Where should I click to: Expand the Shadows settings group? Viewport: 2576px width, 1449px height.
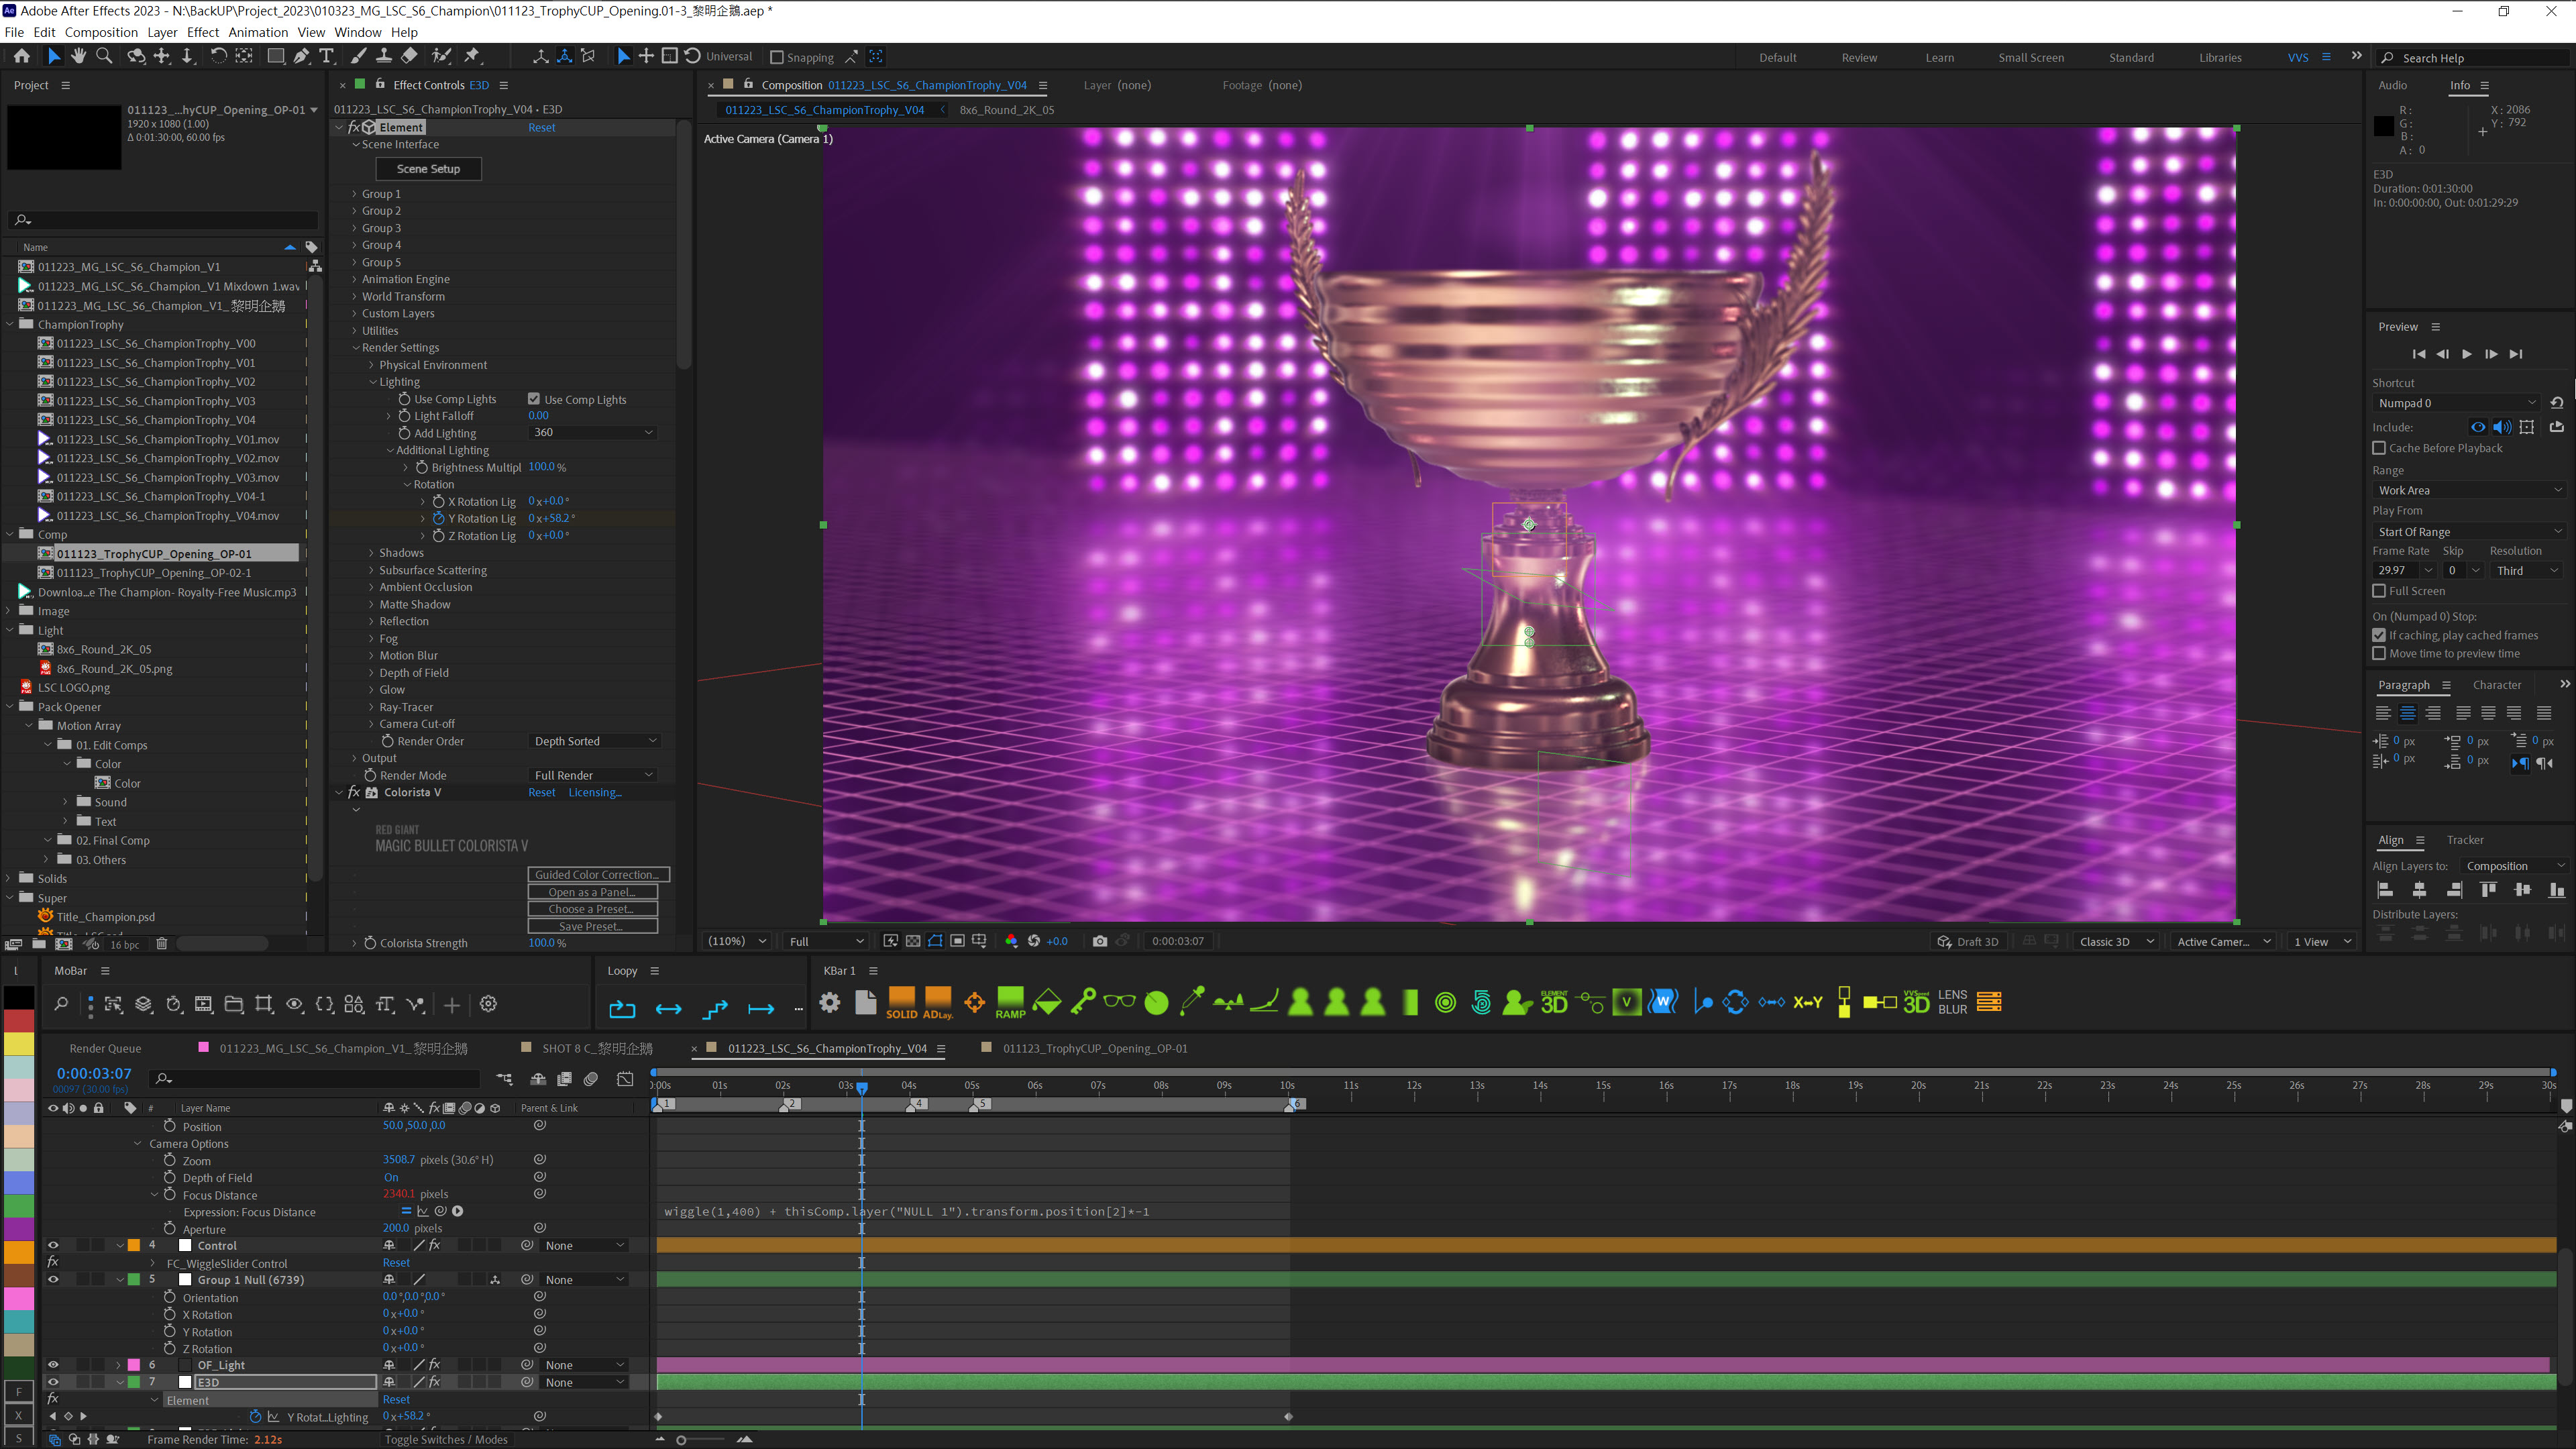[x=371, y=553]
